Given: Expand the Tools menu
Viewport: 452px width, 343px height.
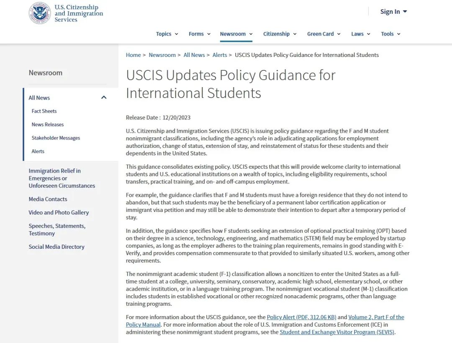Looking at the screenshot, I should tap(390, 34).
